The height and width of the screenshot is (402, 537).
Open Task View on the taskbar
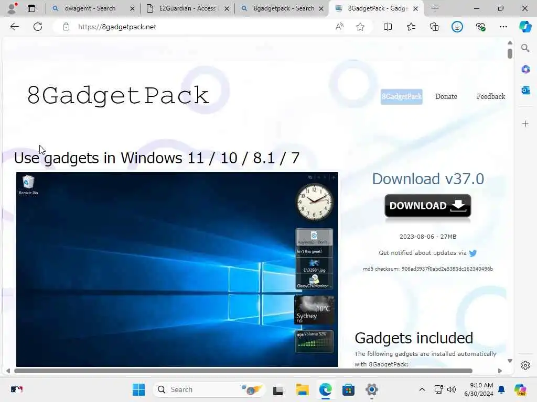click(x=278, y=389)
